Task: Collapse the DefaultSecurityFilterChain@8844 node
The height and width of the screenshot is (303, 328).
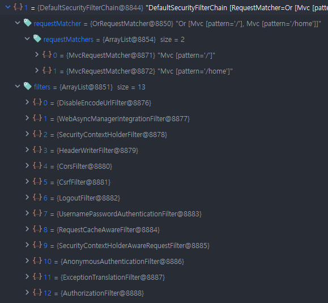Action: pos(8,7)
